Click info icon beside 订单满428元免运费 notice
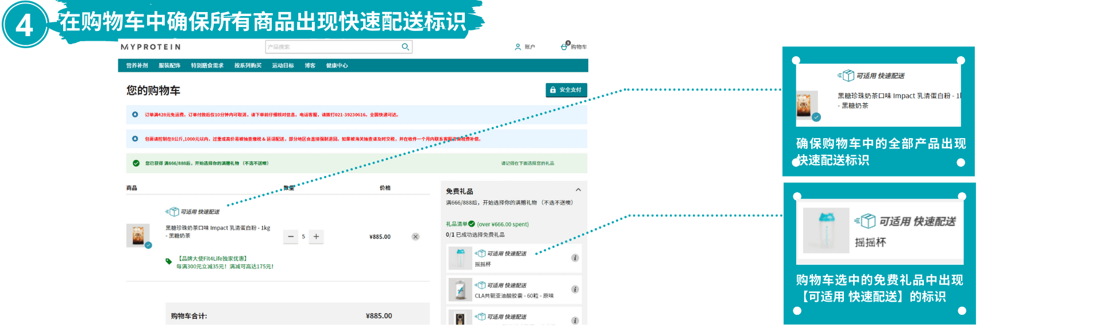The height and width of the screenshot is (336, 1103). pos(135,115)
